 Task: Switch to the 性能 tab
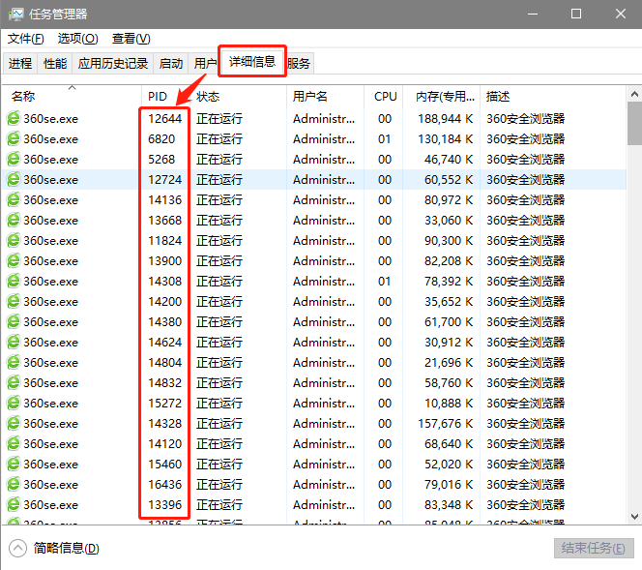[x=55, y=63]
